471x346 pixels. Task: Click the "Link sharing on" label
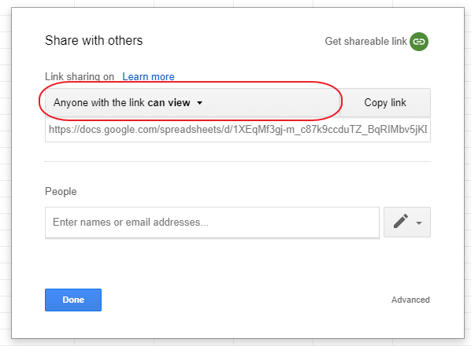click(x=80, y=77)
